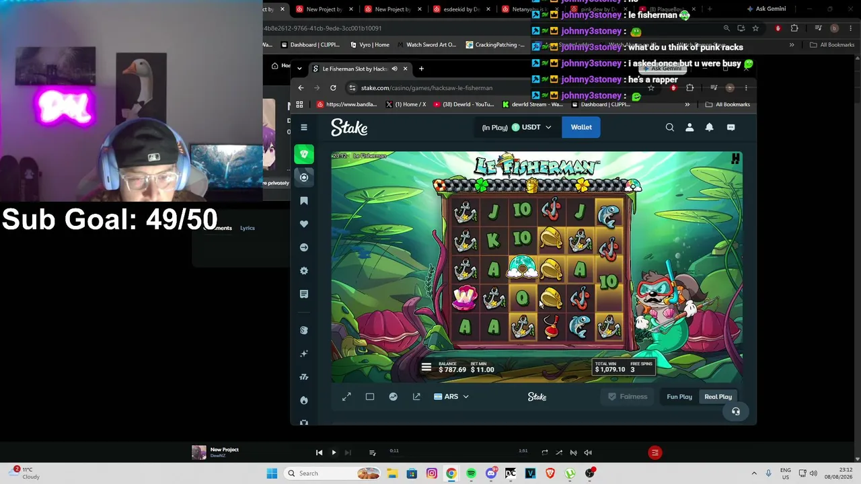The image size is (861, 484).
Task: Bookmark the Le Fisherman page with the star
Action: (650, 87)
